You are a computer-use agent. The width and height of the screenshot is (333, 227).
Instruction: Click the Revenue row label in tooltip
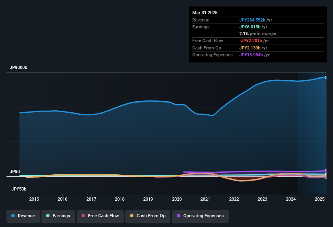click(x=201, y=20)
